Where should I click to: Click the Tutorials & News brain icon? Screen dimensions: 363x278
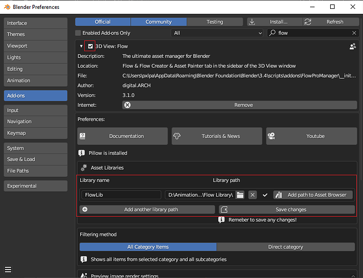coord(177,136)
